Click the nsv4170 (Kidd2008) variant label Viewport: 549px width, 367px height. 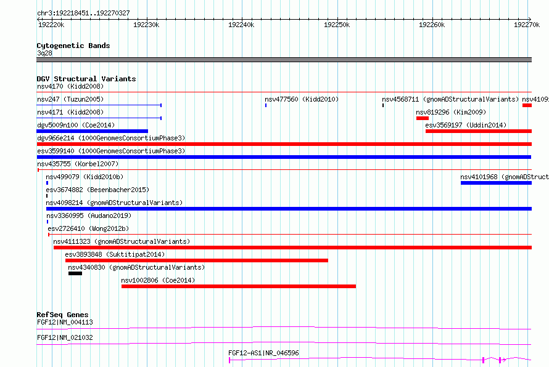point(70,86)
